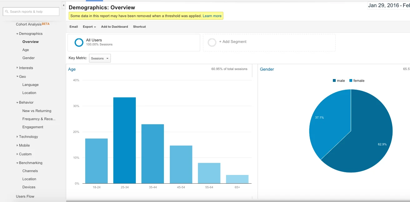Screen dimensions: 410x202
Task: Click the search magnifier icon
Action: [x=7, y=12]
